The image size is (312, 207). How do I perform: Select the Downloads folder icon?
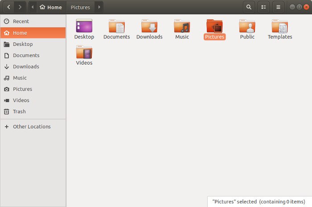(x=149, y=26)
